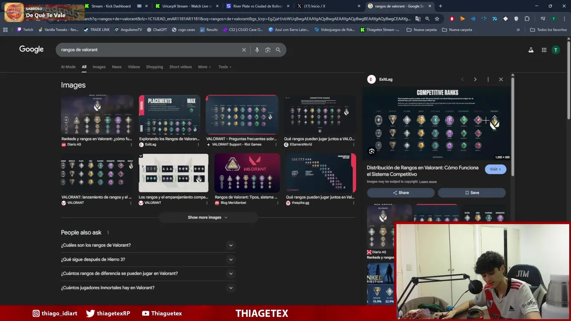The image size is (571, 321).
Task: Open ChatGPT bookmark
Action: [157, 30]
